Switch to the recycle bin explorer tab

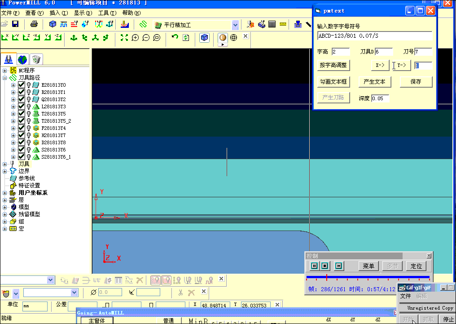tap(36, 59)
